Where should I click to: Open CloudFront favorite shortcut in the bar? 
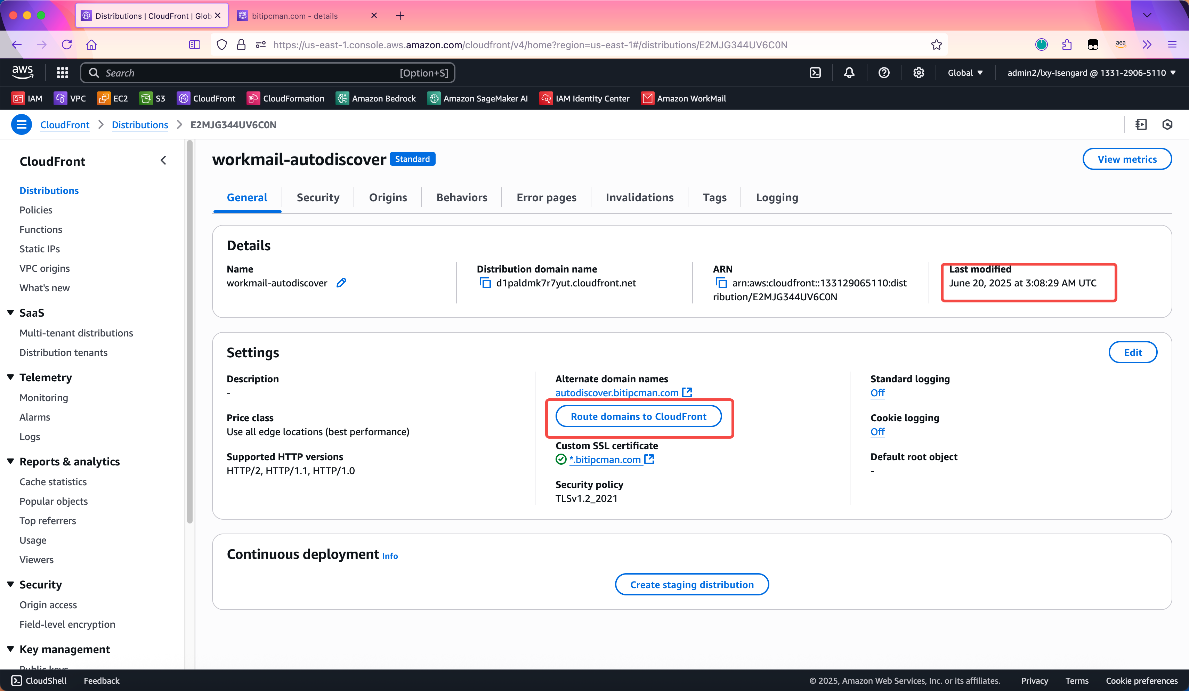(x=206, y=98)
